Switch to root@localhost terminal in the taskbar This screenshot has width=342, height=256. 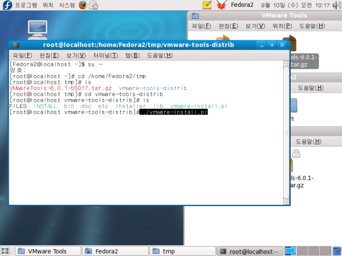(x=250, y=251)
